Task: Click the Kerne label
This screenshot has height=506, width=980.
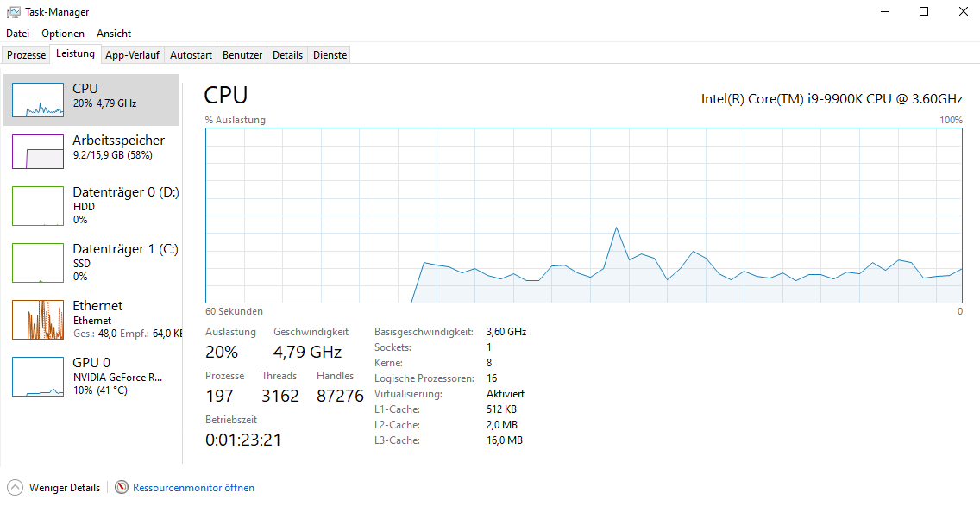Action: click(x=388, y=363)
